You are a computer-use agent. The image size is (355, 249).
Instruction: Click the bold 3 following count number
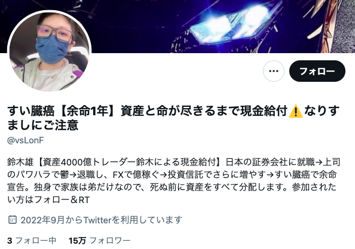pyautogui.click(x=10, y=241)
